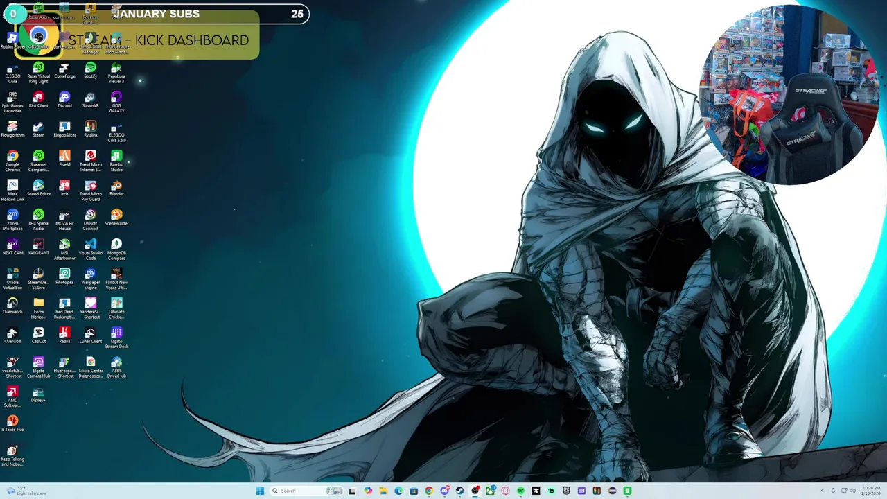
Task: Open the Steam desktop shortcut
Action: click(x=38, y=130)
